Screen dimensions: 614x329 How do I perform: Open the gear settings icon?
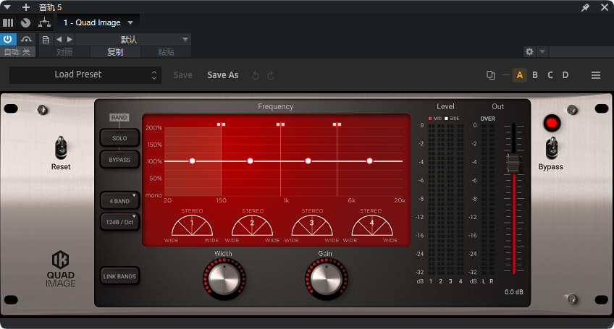[x=529, y=51]
